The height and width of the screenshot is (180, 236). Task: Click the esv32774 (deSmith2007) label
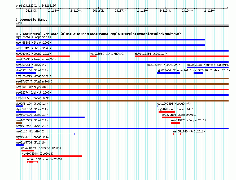coord(33,93)
